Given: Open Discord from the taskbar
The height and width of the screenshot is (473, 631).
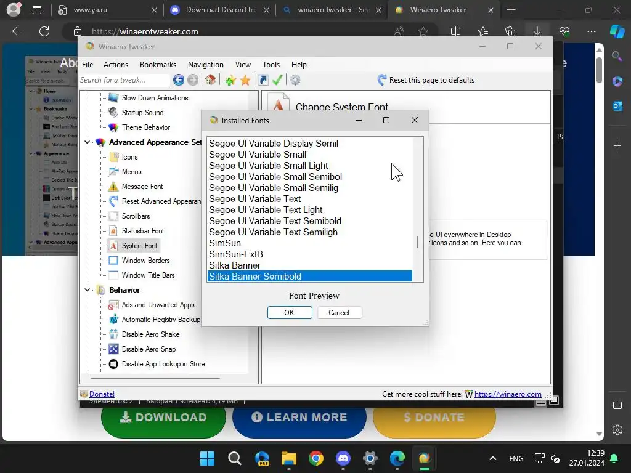Looking at the screenshot, I should pos(343,458).
